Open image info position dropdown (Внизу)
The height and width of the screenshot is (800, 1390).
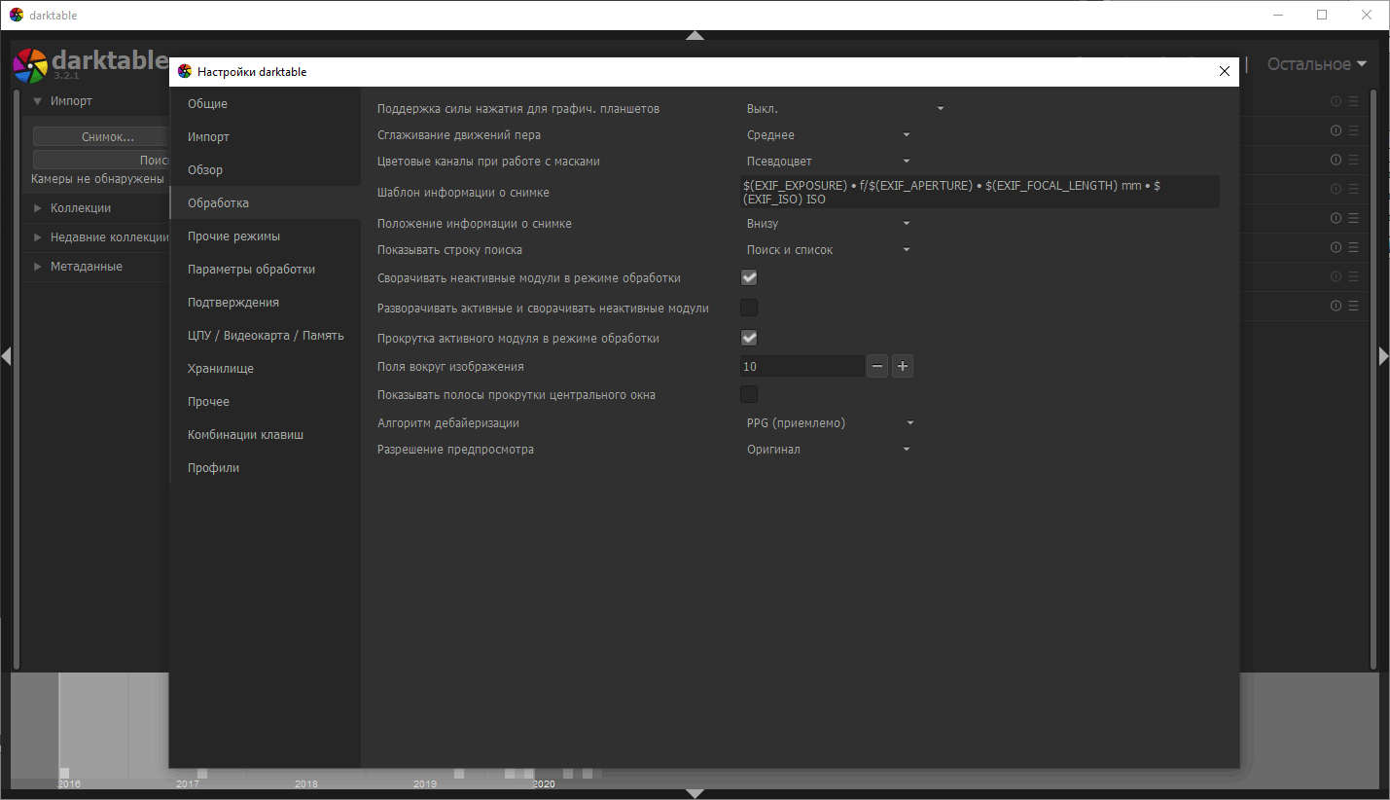click(x=828, y=223)
